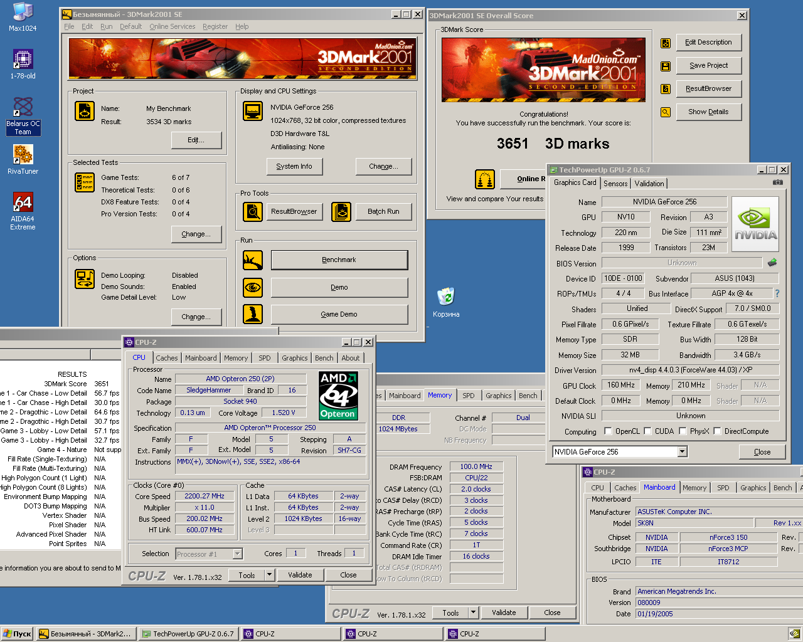
Task: Open the 1-78-old desktop shortcut
Action: pos(23,64)
